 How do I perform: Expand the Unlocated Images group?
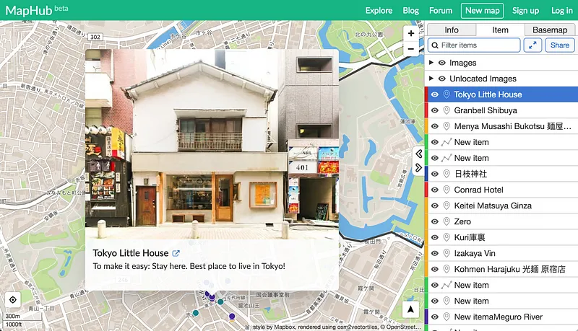(x=431, y=79)
